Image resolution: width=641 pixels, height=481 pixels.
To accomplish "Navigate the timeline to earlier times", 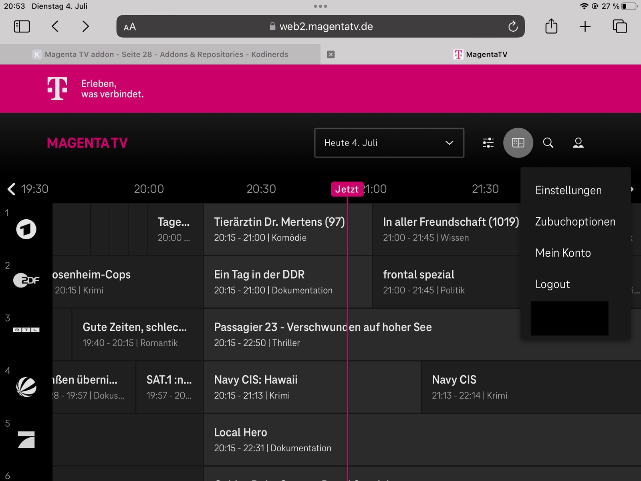I will [x=11, y=189].
